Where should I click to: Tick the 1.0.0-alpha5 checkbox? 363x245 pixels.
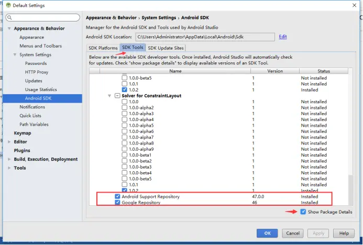(125, 126)
